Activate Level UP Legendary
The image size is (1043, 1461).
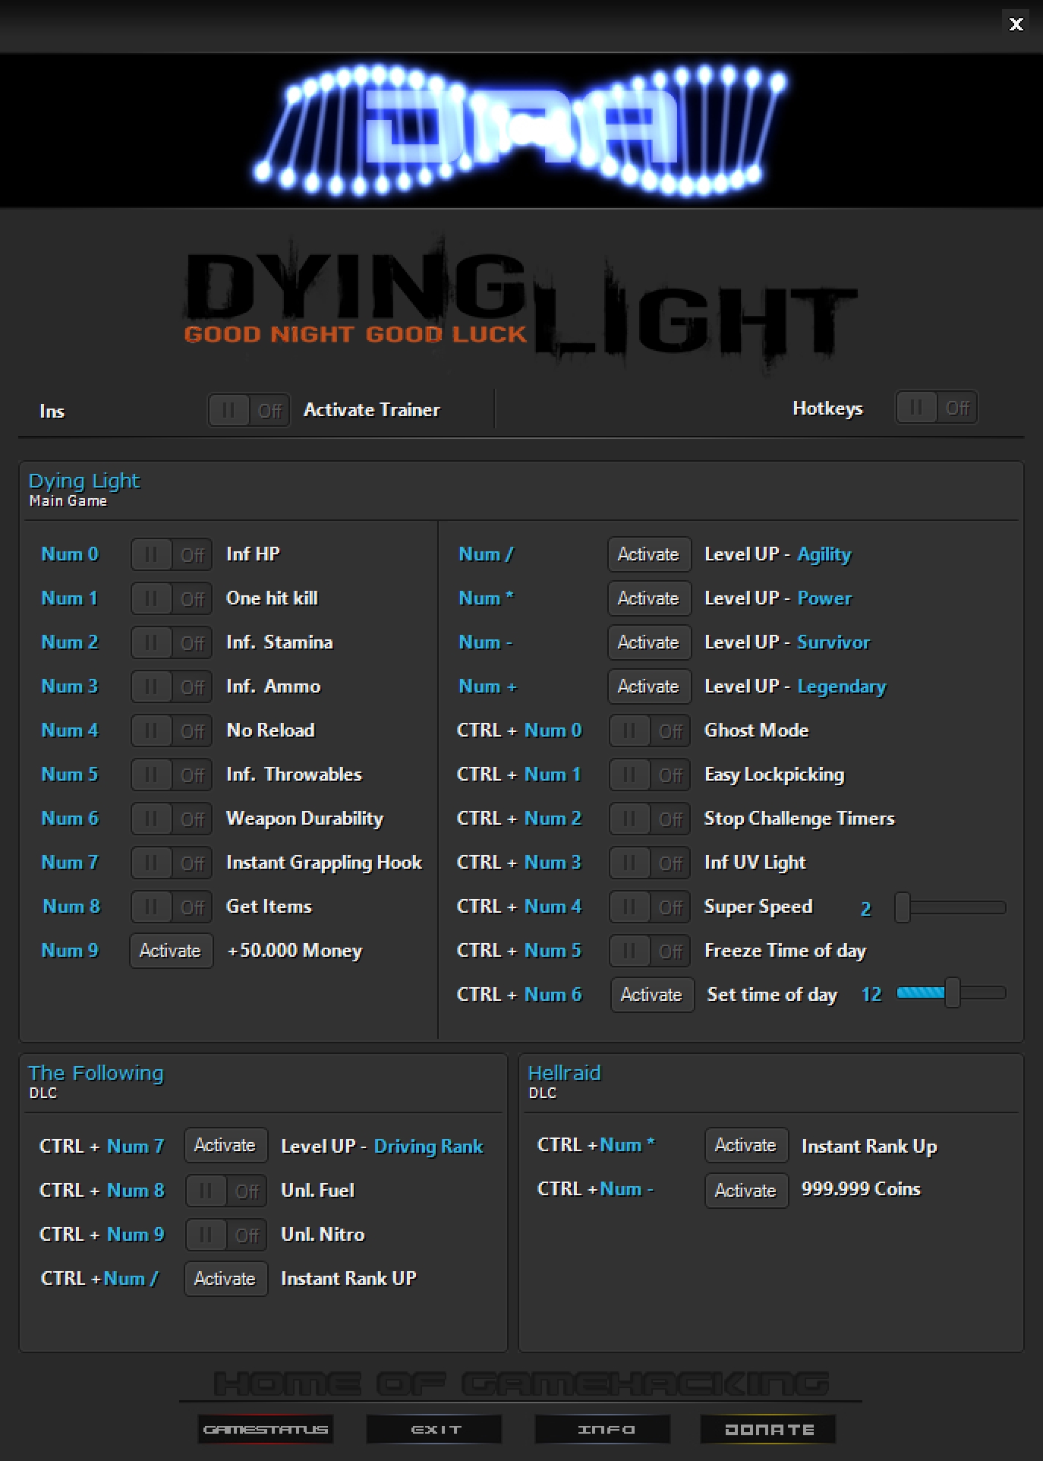(x=649, y=686)
